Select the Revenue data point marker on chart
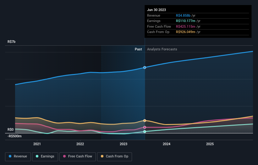This screenshot has height=165, width=258. (x=145, y=67)
